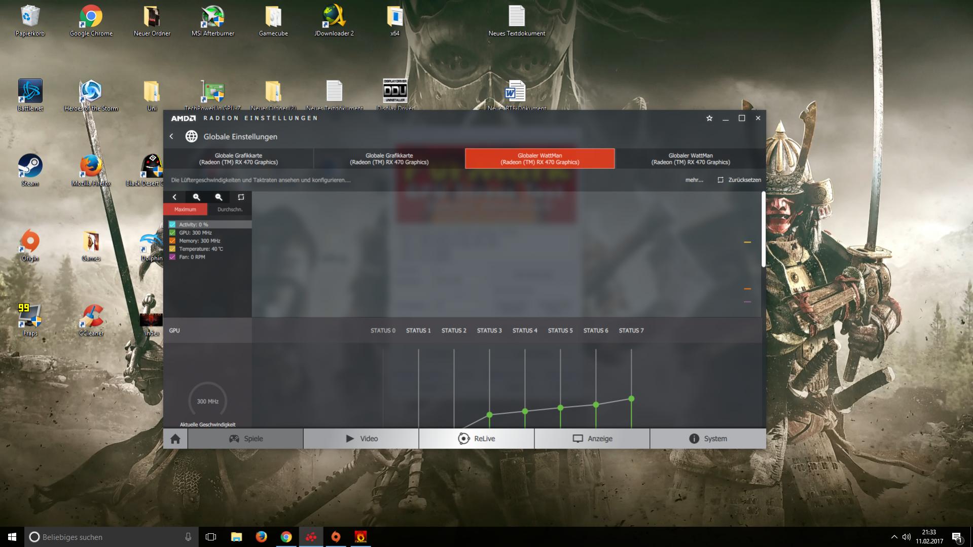
Task: Click the favorites star in Radeon title bar
Action: click(x=709, y=118)
